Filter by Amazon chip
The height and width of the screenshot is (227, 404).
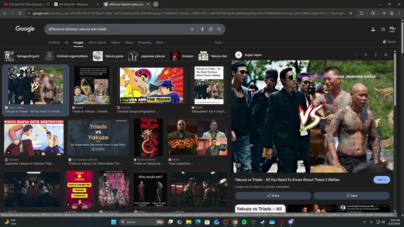183,56
